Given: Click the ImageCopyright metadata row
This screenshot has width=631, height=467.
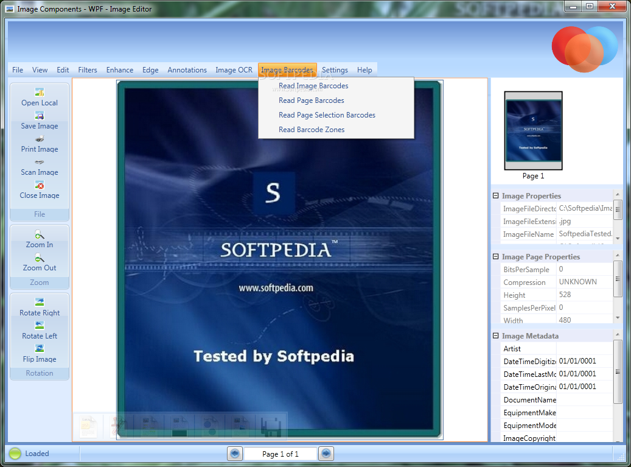Looking at the screenshot, I should [557, 438].
